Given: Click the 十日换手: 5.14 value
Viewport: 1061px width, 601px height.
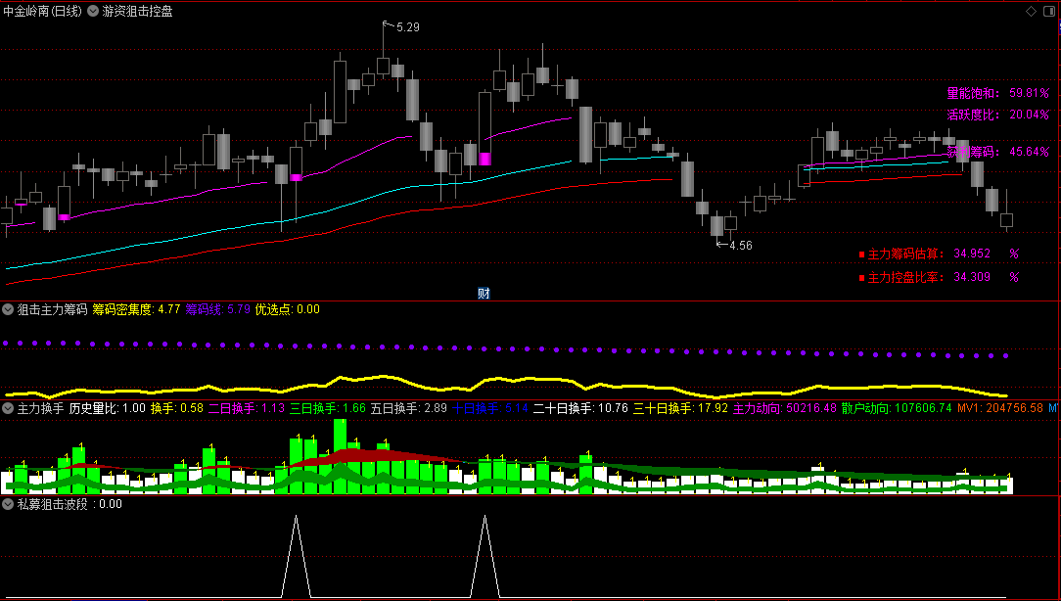Looking at the screenshot, I should point(490,408).
